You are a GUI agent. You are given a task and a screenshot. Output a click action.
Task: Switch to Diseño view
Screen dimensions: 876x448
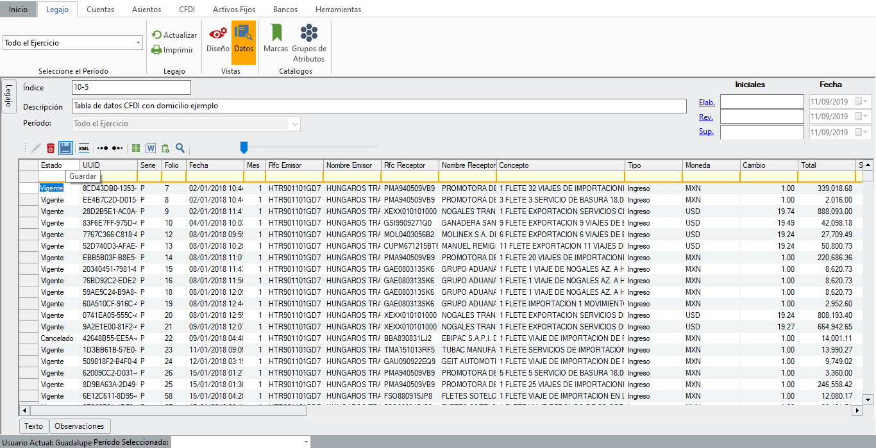(217, 39)
